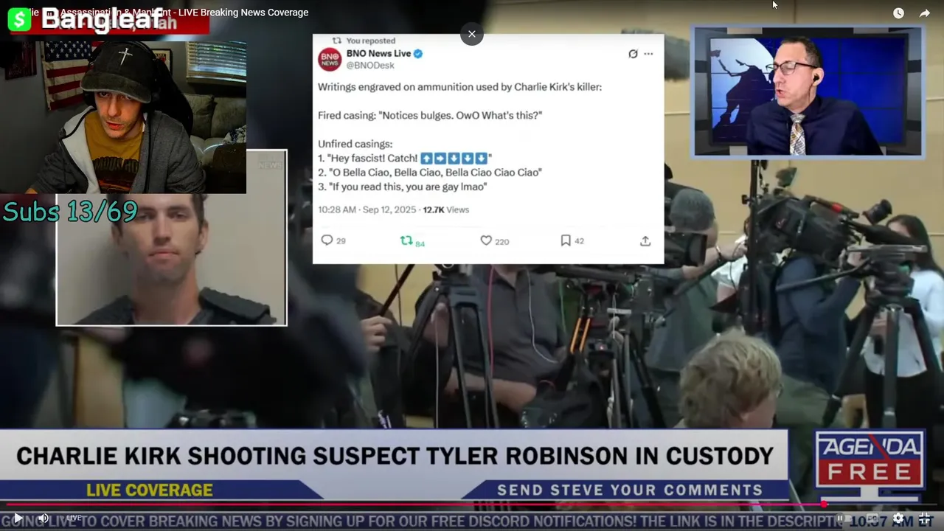The width and height of the screenshot is (944, 531).
Task: Open the video settings gear
Action: coord(898,518)
